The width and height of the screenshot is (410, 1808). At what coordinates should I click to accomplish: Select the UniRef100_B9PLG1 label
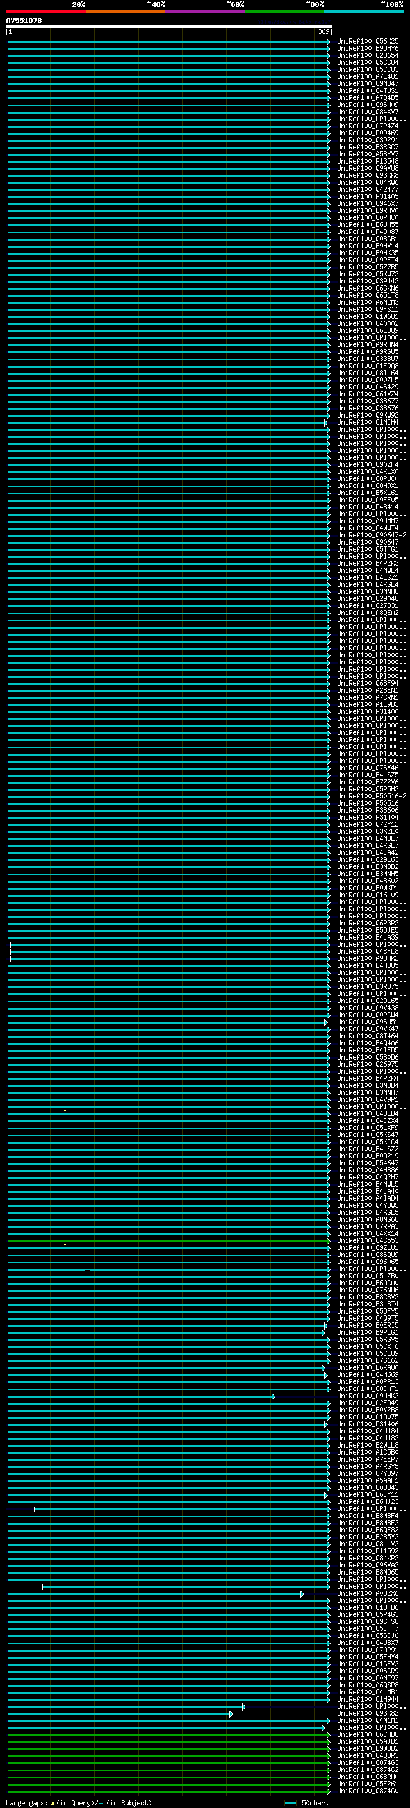coord(367,1331)
